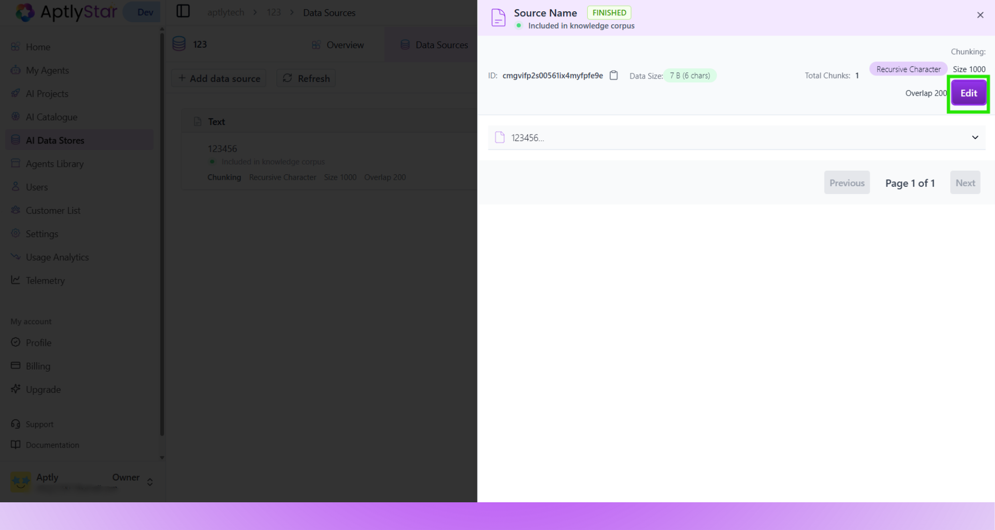Collapse the side panel with the panel toggle
This screenshot has width=995, height=530.
click(x=183, y=11)
